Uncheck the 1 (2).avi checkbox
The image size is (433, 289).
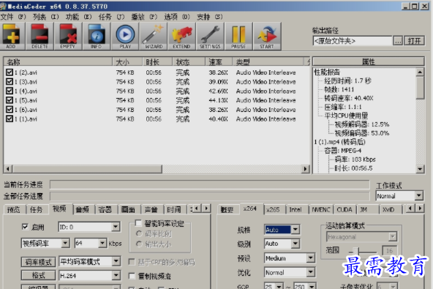(10, 72)
